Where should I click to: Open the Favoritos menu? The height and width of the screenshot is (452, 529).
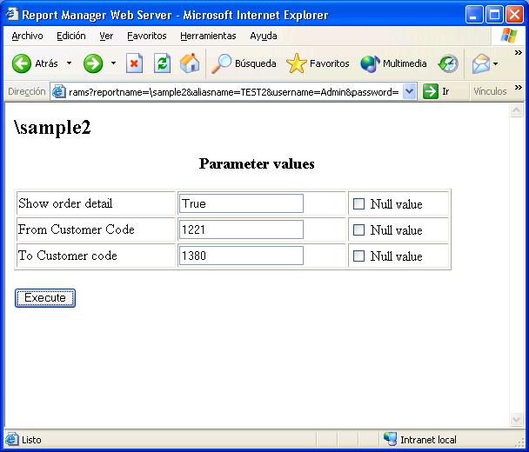[x=147, y=36]
